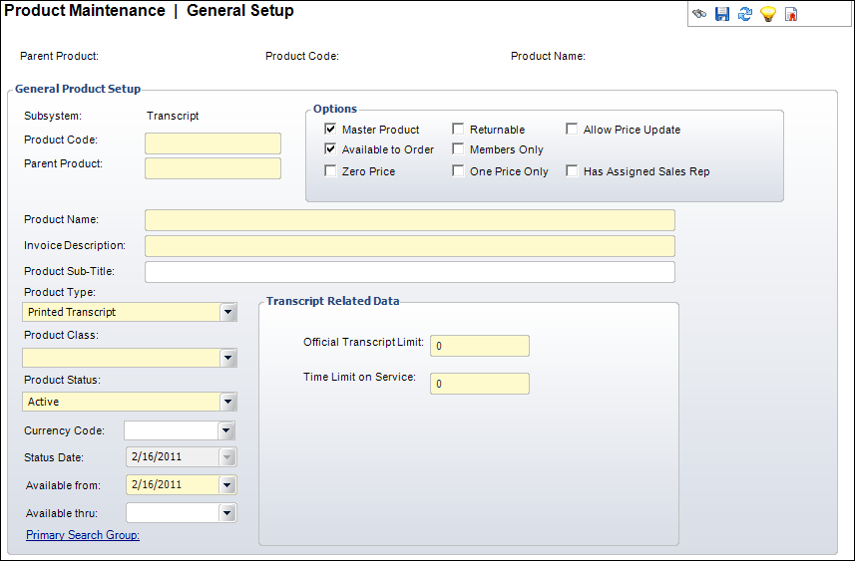Open the Primary Search Group link

[x=83, y=535]
